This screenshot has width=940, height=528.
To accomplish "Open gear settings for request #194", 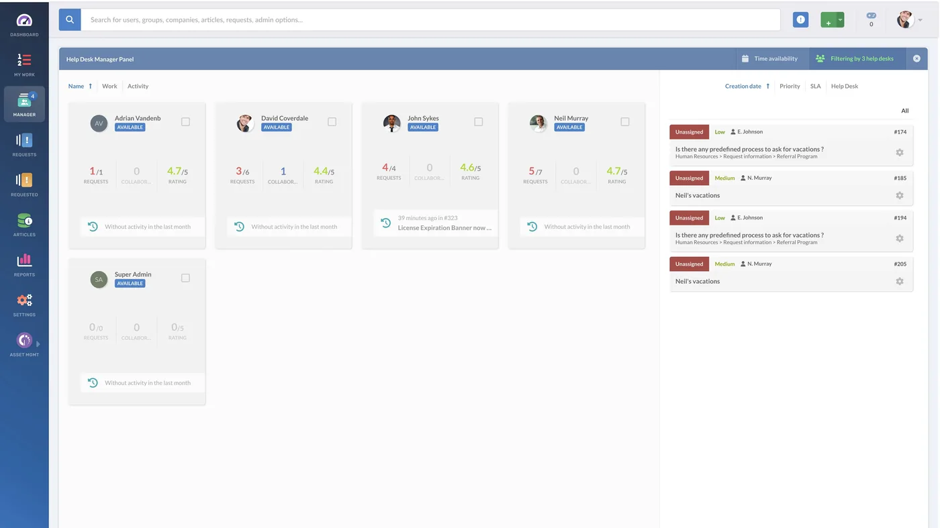I will coord(900,238).
